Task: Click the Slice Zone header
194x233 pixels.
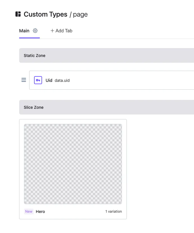Action: pyautogui.click(x=106, y=107)
